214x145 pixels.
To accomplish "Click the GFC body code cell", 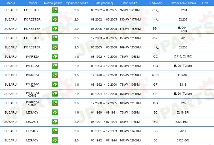I will click(x=155, y=75).
